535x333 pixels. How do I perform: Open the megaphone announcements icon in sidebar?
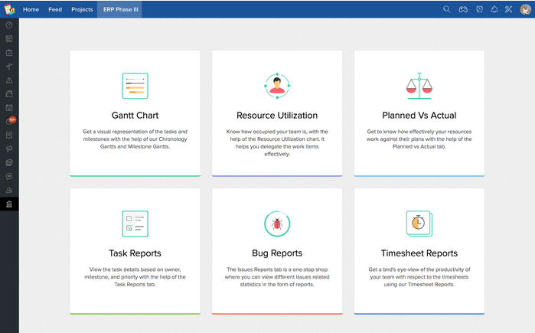click(9, 149)
